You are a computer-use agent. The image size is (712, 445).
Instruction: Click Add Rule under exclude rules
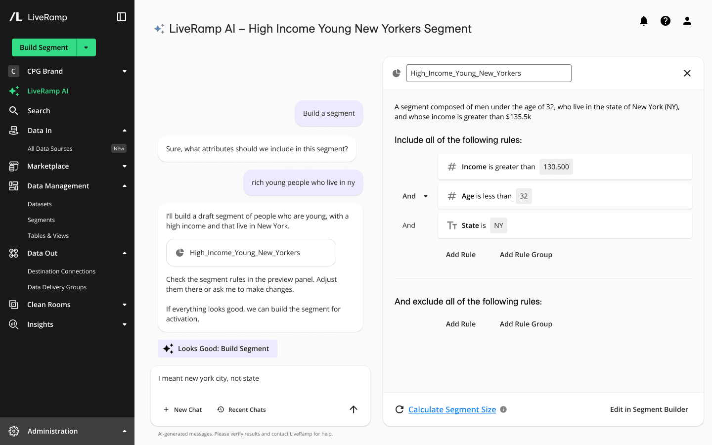[461, 324]
